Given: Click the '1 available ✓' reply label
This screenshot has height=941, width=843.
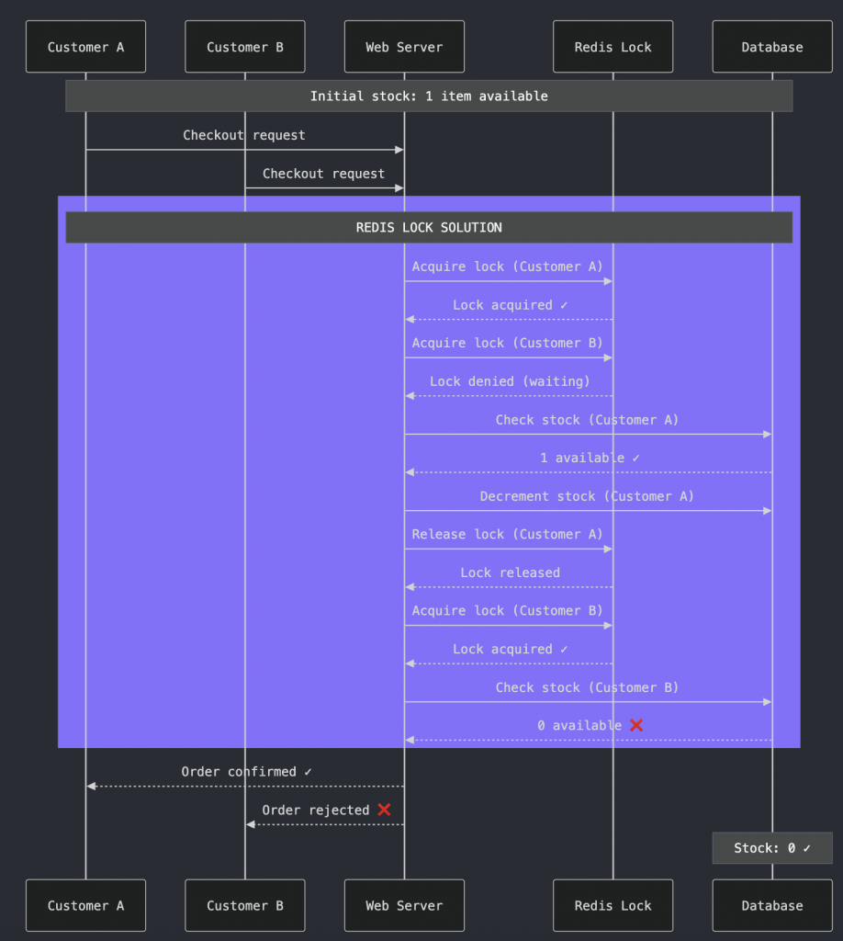Looking at the screenshot, I should pos(590,458).
